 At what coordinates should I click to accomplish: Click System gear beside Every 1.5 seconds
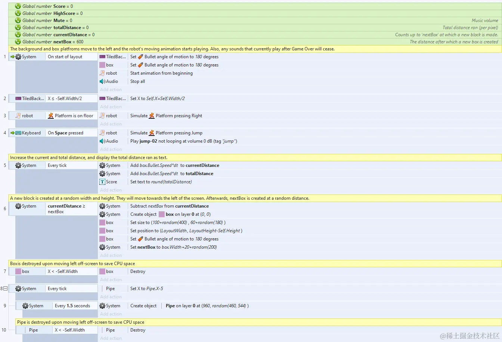(x=25, y=306)
